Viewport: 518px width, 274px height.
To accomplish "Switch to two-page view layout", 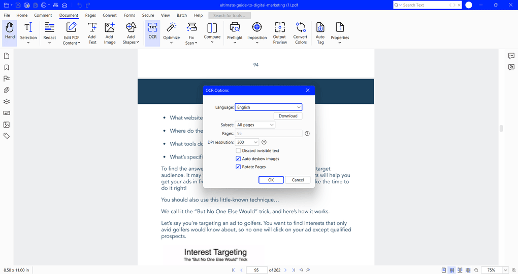I will pyautogui.click(x=460, y=270).
